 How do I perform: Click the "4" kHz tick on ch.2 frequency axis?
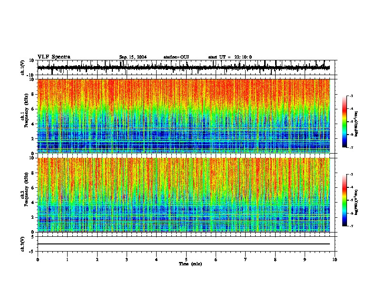(33, 203)
